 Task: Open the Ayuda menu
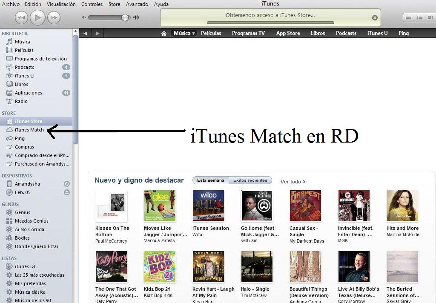pyautogui.click(x=161, y=4)
